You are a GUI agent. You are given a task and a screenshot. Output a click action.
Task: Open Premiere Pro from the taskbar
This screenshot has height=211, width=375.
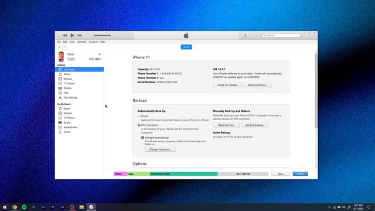(53, 207)
